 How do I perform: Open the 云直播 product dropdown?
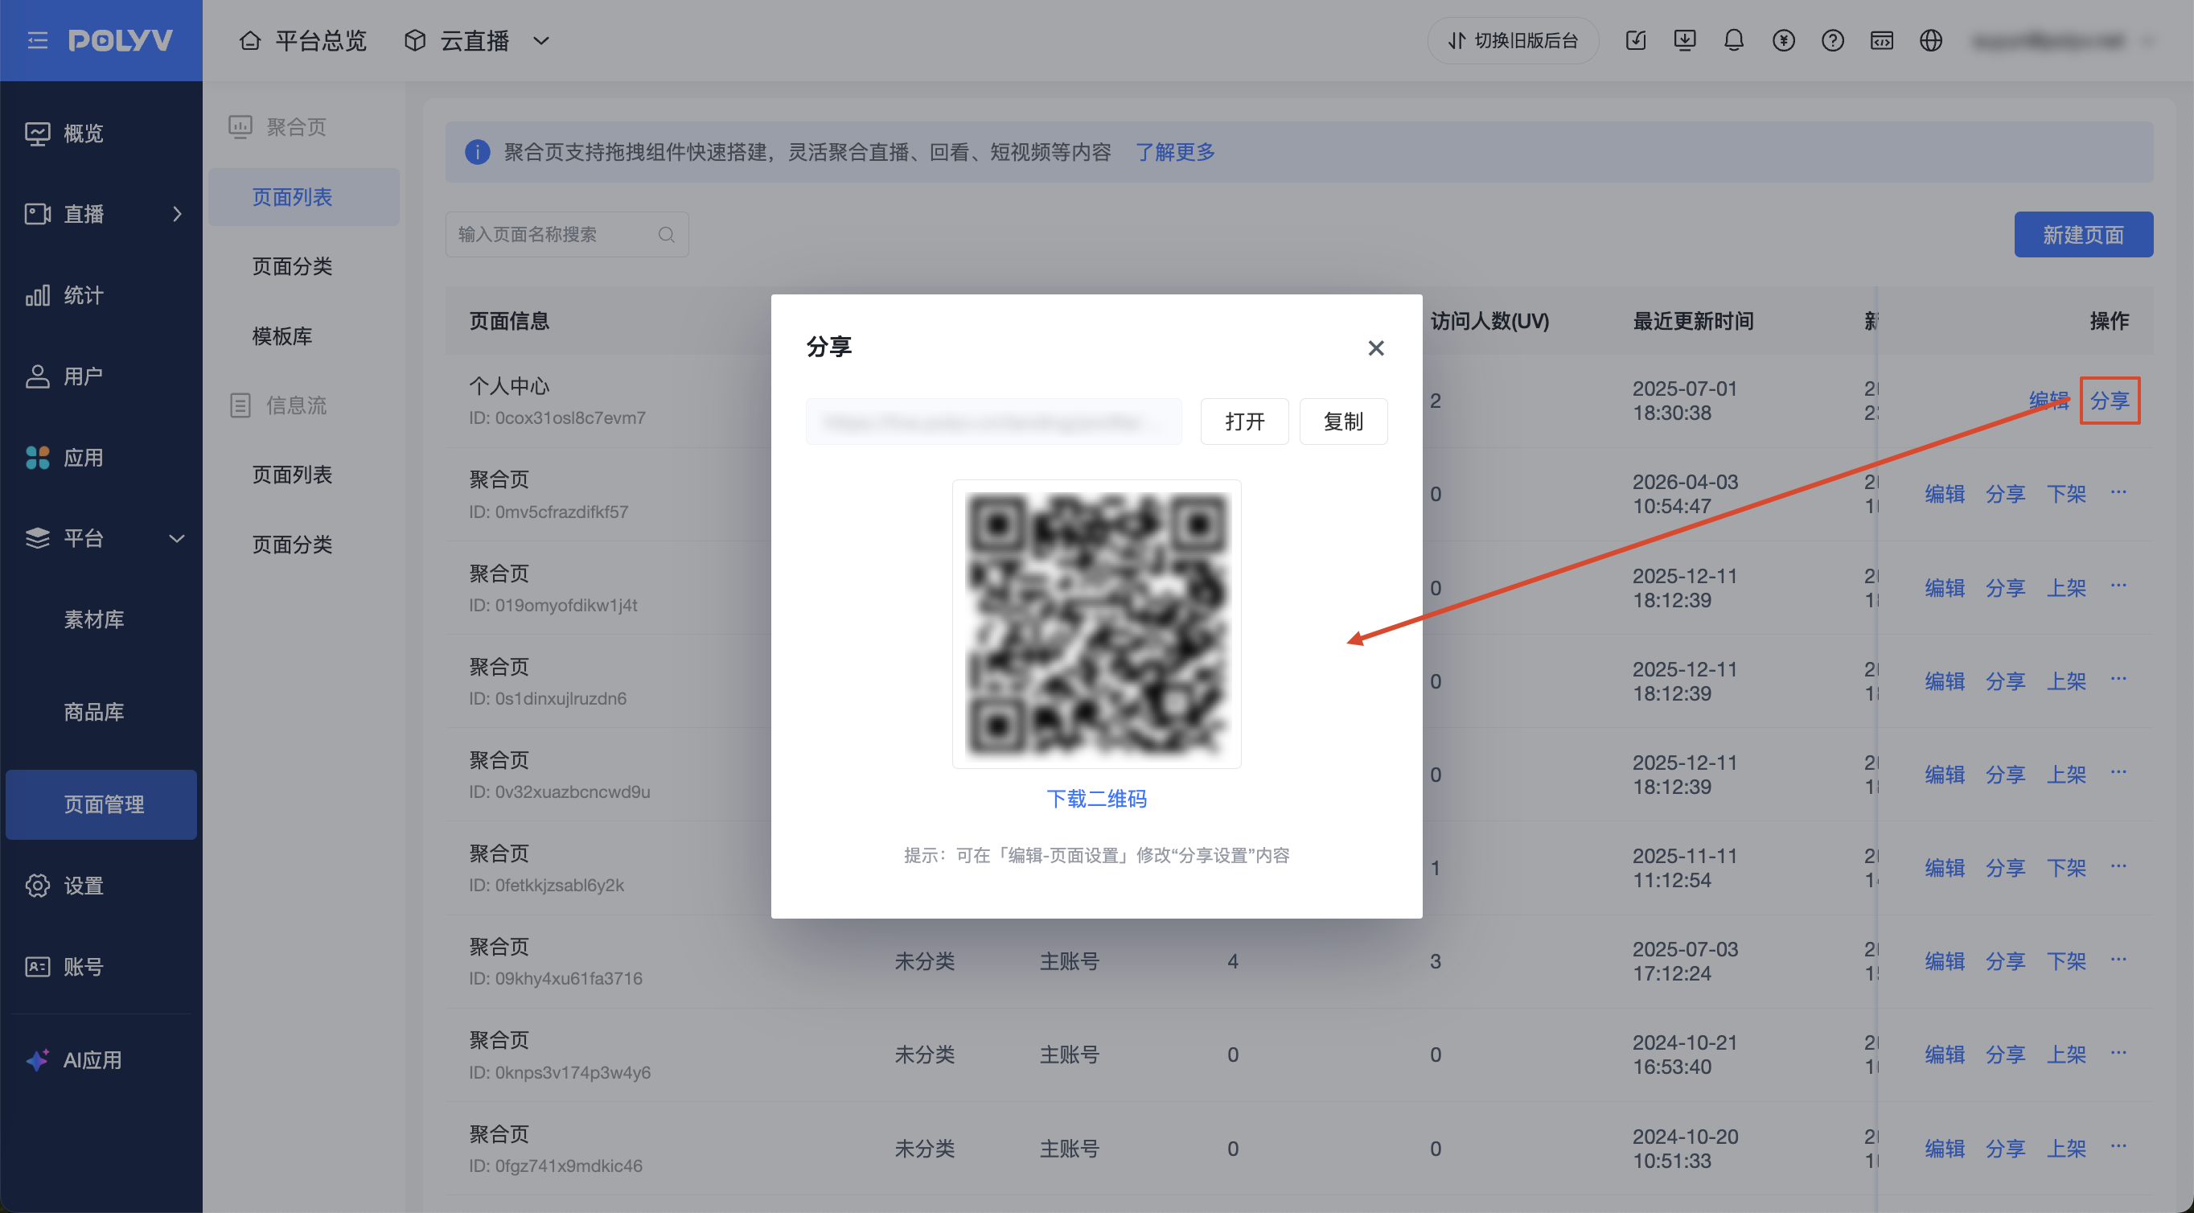pos(477,40)
